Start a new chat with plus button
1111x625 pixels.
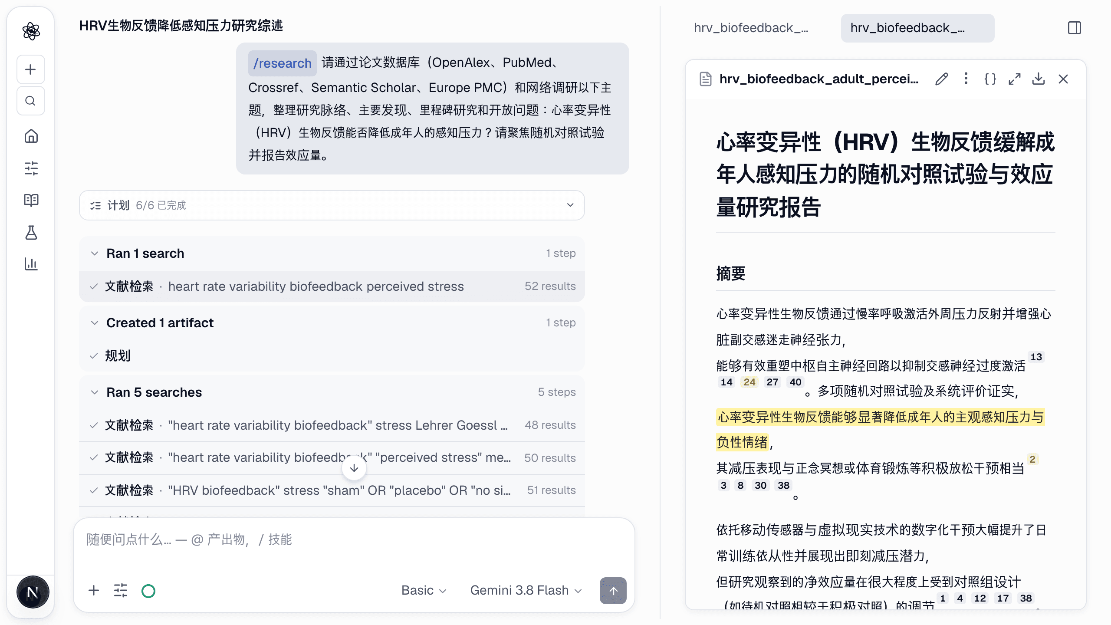coord(30,69)
